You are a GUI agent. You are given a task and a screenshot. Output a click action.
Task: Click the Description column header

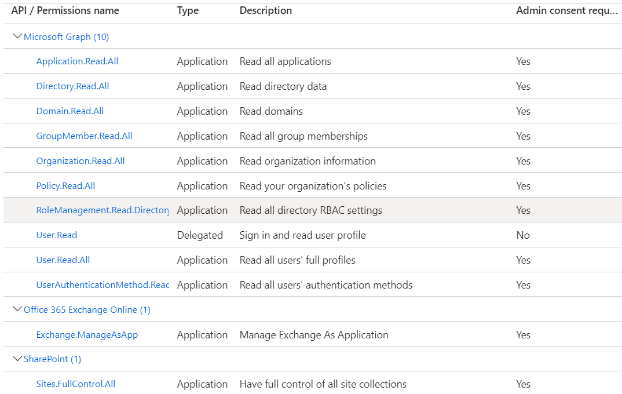265,10
